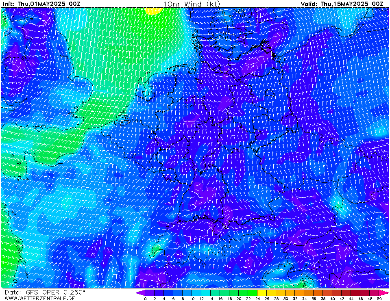Select the green 20–22 kt colorbar swatch
This screenshot has width=390, height=301.
coord(243,293)
